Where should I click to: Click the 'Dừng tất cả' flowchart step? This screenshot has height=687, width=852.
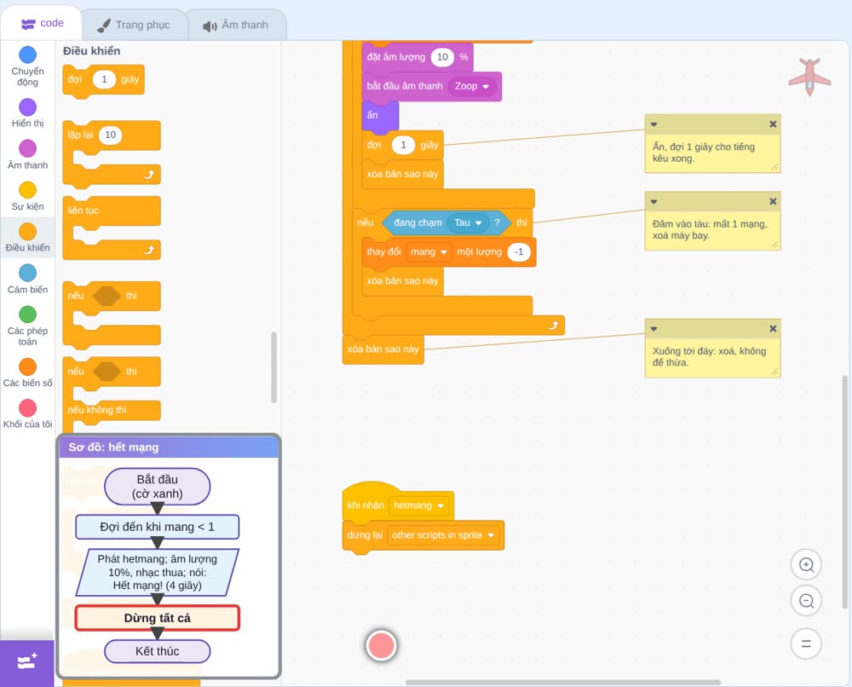click(157, 618)
